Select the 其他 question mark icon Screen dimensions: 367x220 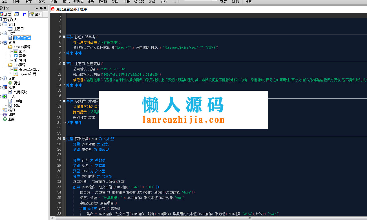pyautogui.click(x=16, y=60)
